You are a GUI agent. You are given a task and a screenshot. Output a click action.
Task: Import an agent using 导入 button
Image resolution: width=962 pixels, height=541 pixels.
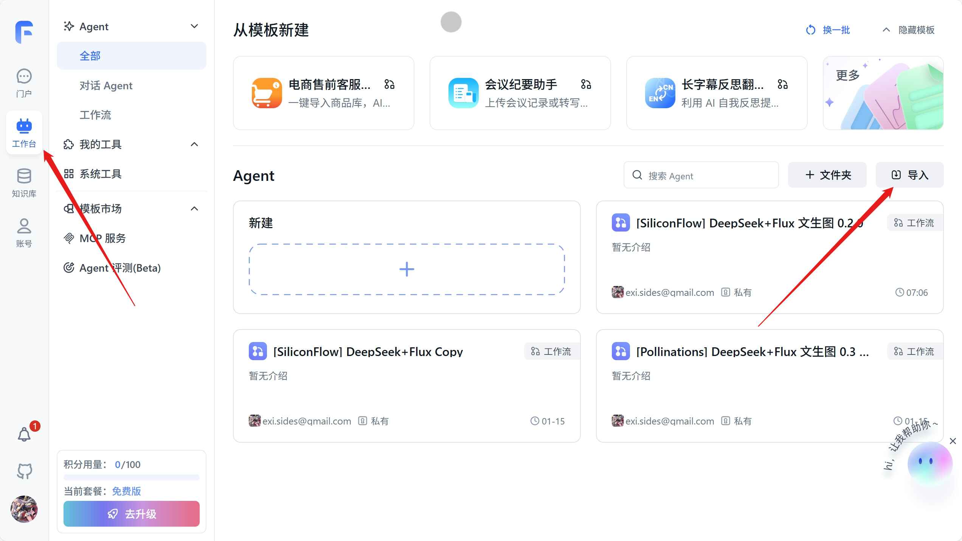click(909, 175)
